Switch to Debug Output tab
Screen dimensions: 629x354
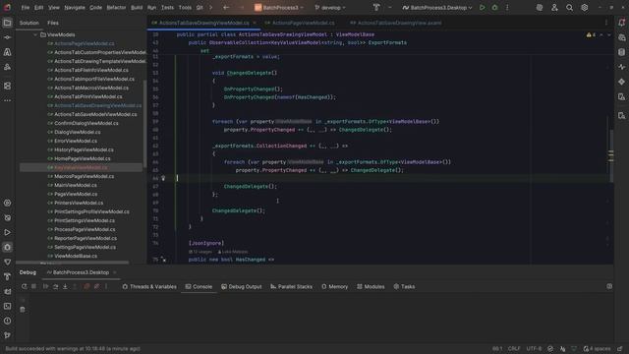click(x=242, y=286)
